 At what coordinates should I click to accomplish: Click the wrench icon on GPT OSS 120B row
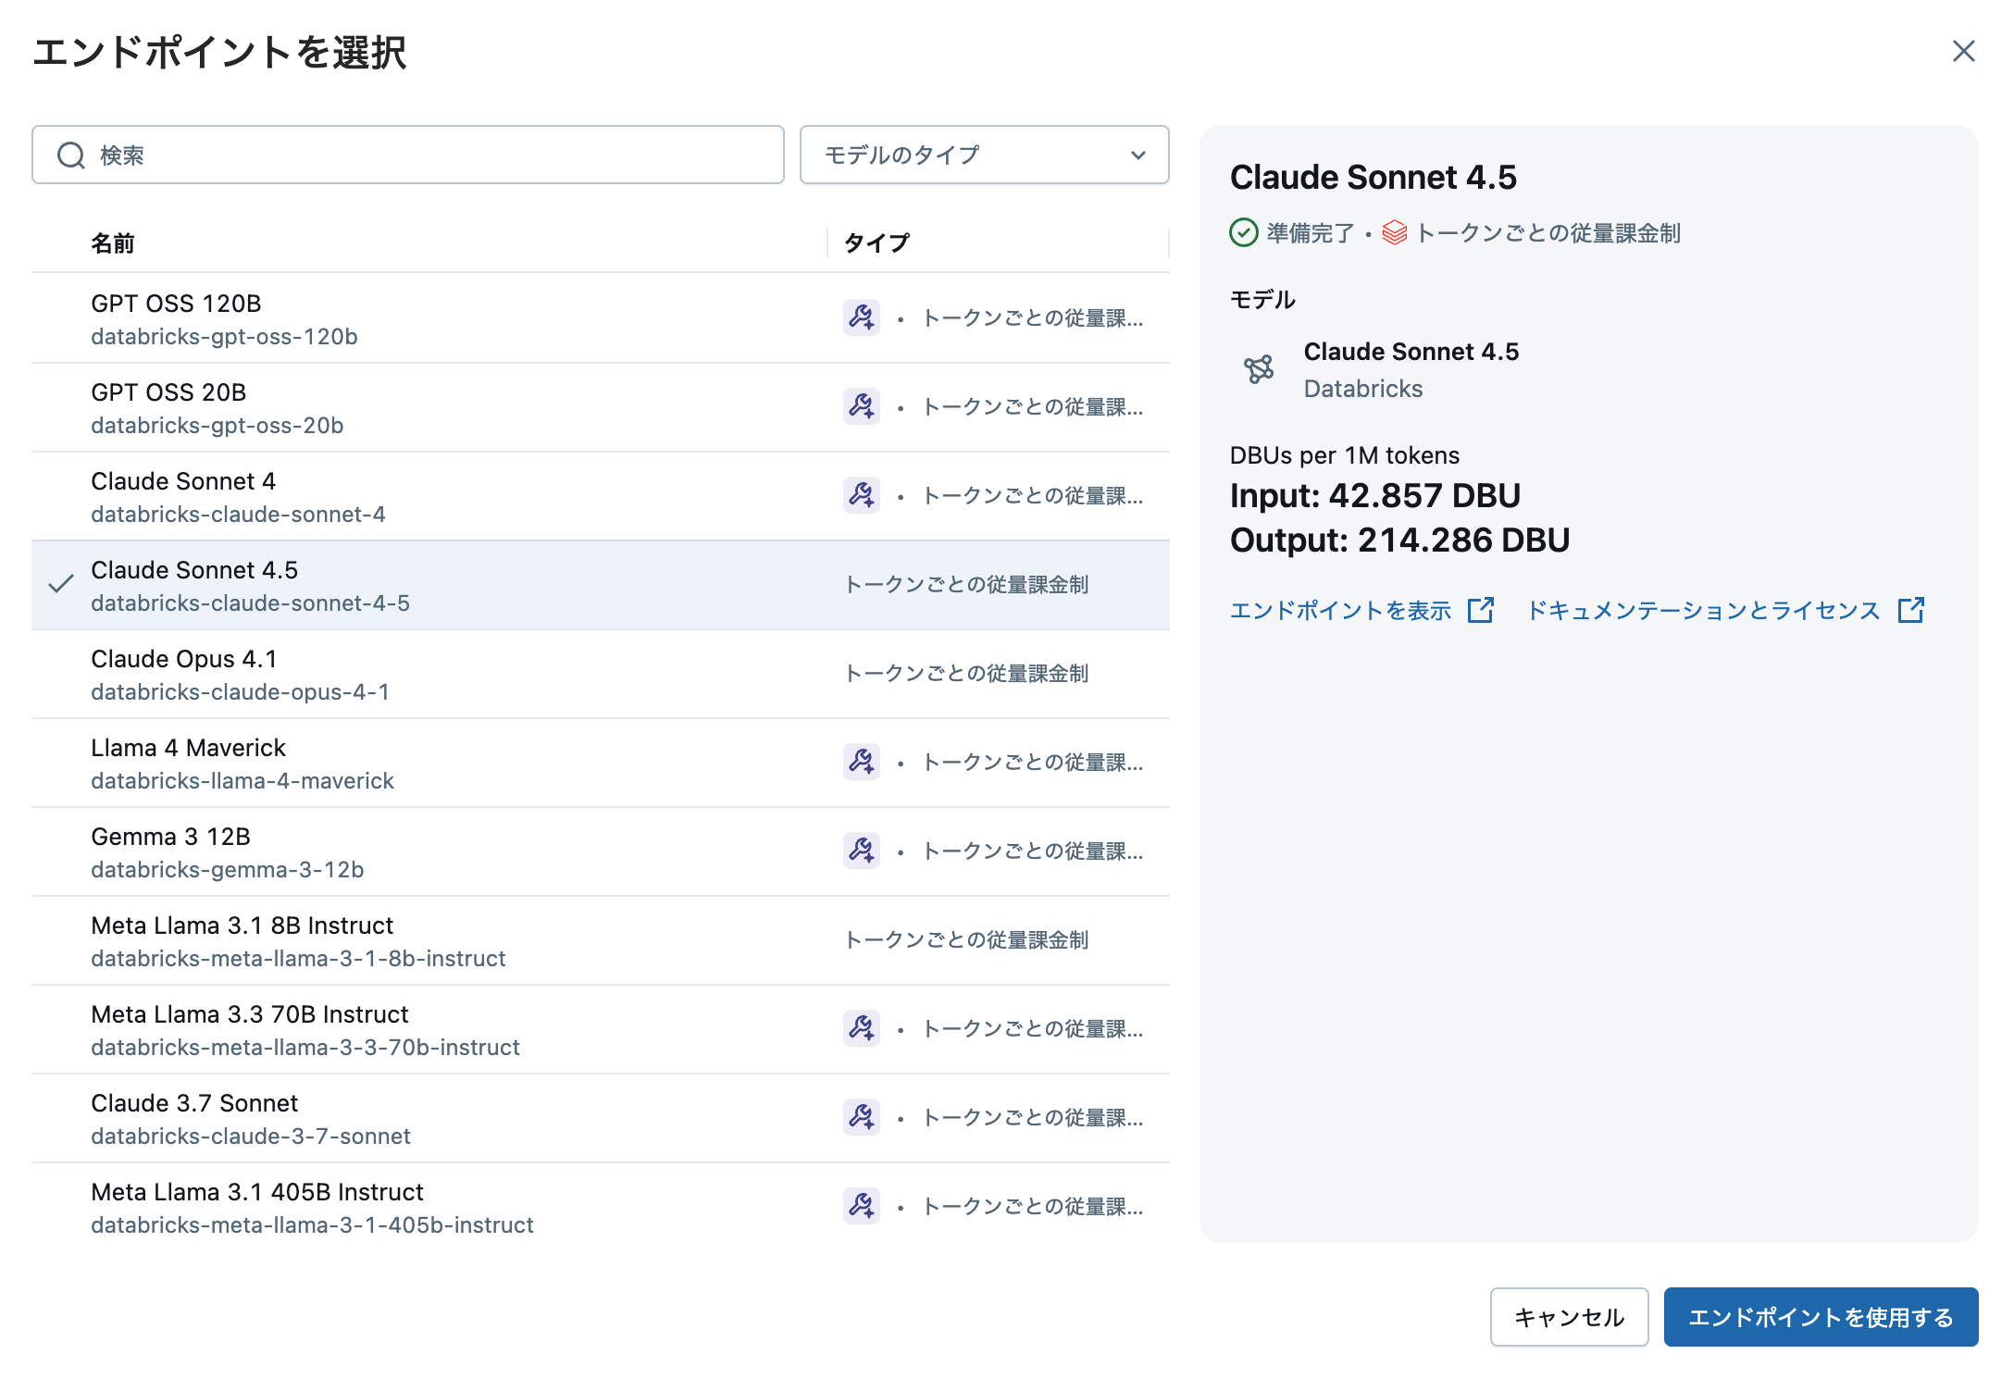pyautogui.click(x=861, y=317)
